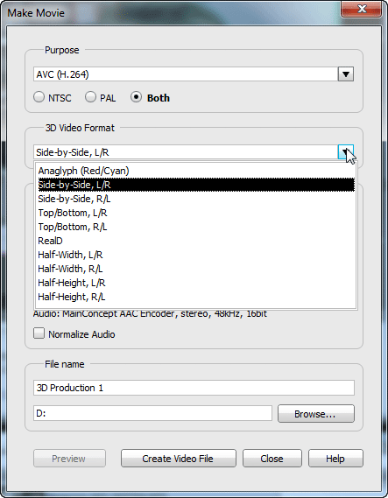Choose the Both radio option
Image resolution: width=388 pixels, height=498 pixels.
click(x=136, y=97)
